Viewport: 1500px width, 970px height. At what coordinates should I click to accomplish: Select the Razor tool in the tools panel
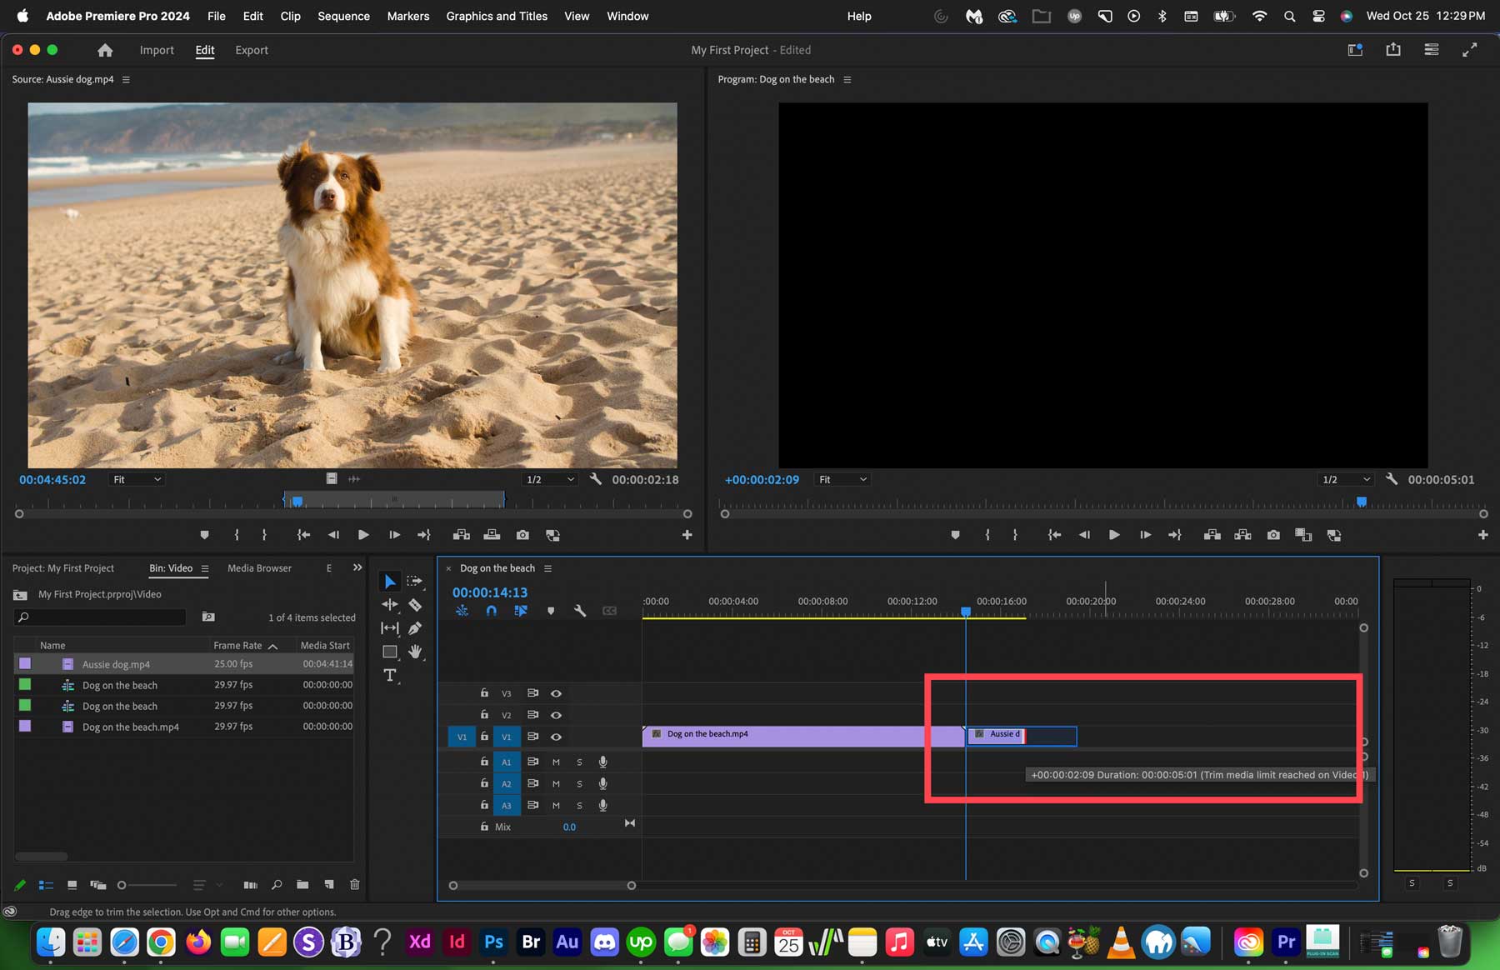(x=415, y=605)
